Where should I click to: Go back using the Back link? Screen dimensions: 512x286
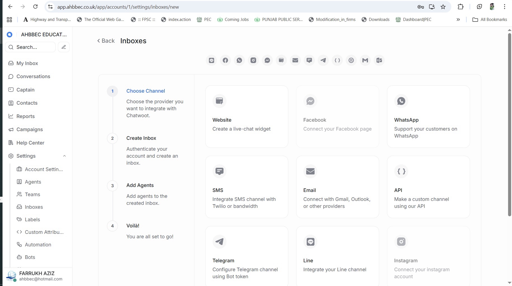106,41
